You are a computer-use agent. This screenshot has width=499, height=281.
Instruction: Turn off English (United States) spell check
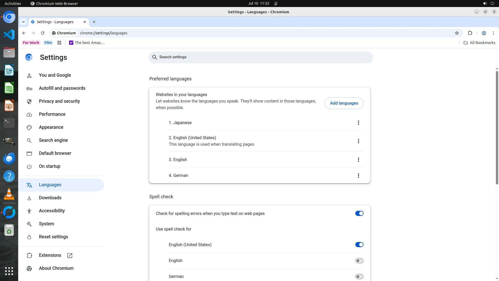tap(359, 245)
